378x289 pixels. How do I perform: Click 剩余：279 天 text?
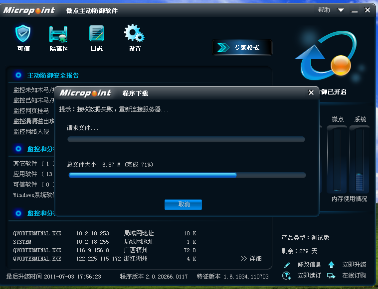tap(299, 251)
